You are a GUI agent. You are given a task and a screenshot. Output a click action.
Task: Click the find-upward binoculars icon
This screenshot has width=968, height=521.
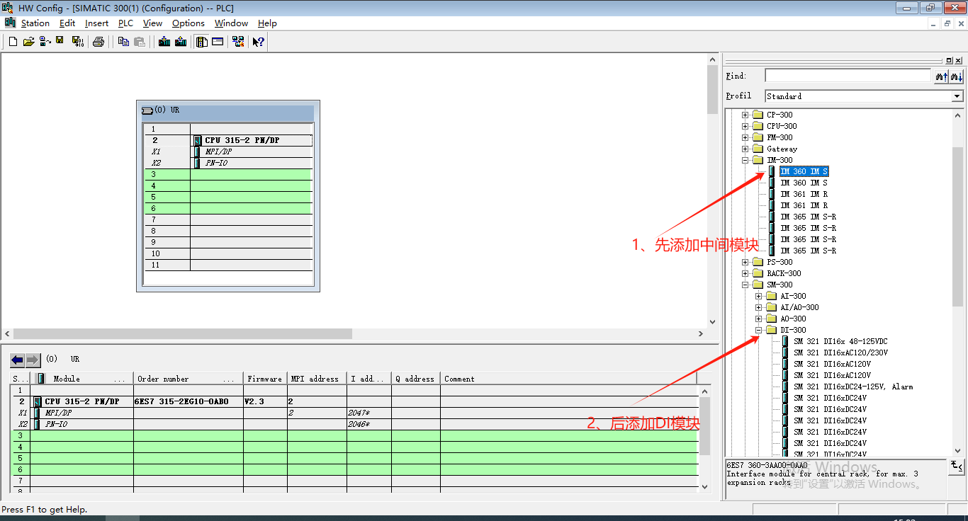(942, 76)
